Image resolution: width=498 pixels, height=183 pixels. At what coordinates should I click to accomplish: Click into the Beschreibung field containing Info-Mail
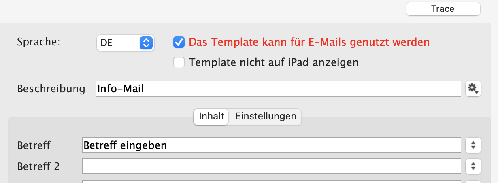[279, 89]
